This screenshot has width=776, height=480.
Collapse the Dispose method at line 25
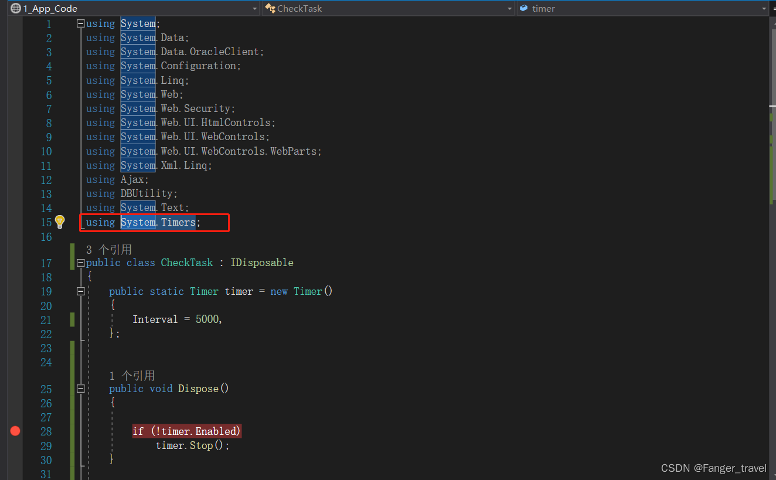pos(80,389)
